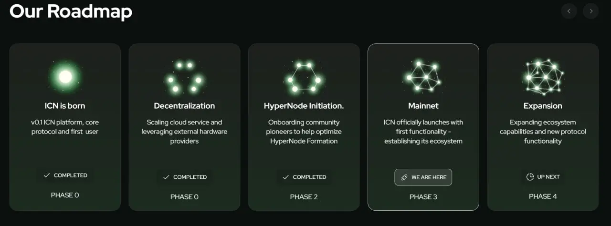Click the Our Roadmap heading
Image resolution: width=611 pixels, height=226 pixels.
click(x=71, y=11)
